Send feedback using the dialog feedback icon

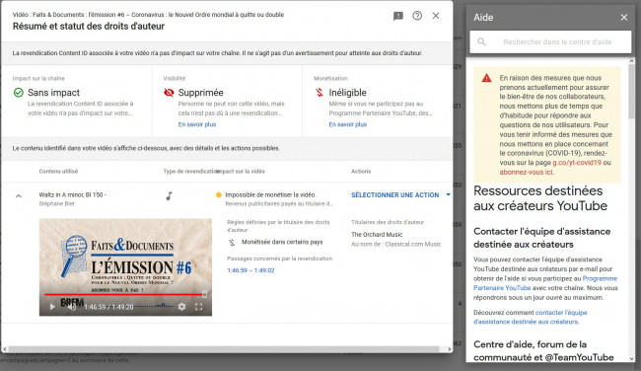click(x=398, y=16)
